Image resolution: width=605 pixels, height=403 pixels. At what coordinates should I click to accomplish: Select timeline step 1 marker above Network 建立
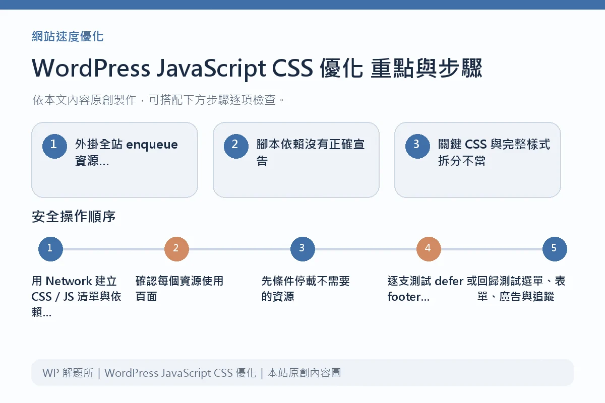[x=50, y=249]
